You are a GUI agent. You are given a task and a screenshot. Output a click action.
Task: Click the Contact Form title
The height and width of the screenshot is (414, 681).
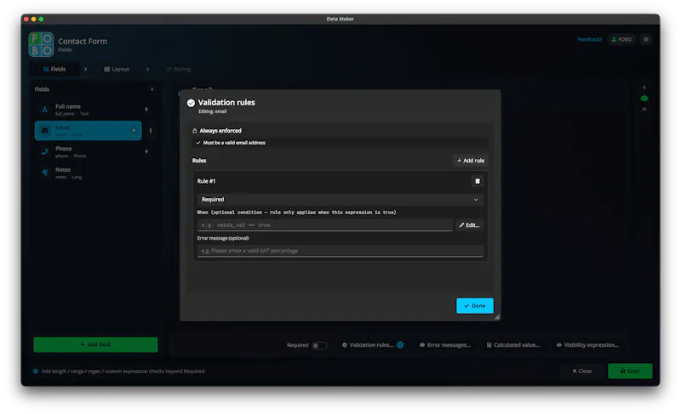click(83, 41)
